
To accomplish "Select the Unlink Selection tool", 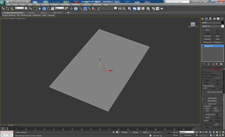I will click(7, 8).
